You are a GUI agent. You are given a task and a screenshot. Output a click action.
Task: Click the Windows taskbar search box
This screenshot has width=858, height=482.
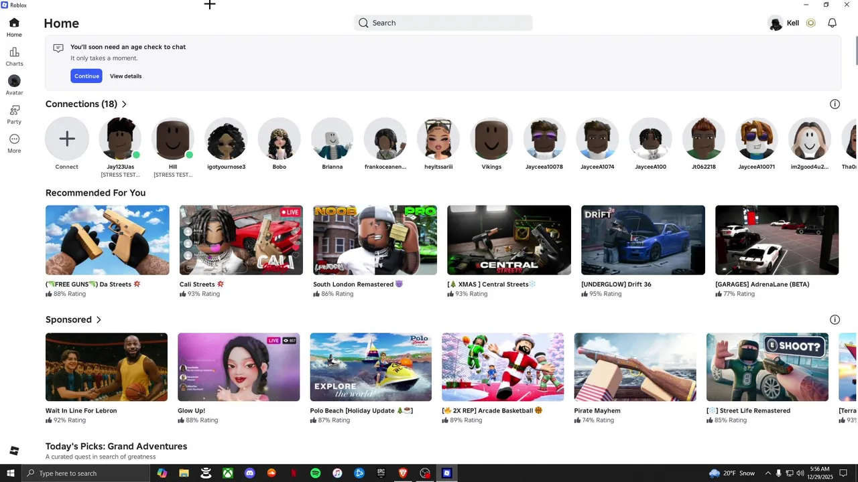coord(86,473)
